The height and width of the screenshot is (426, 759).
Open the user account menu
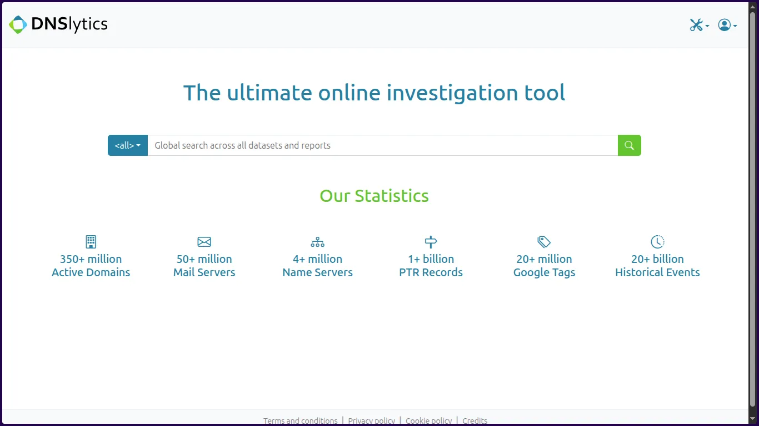point(727,25)
